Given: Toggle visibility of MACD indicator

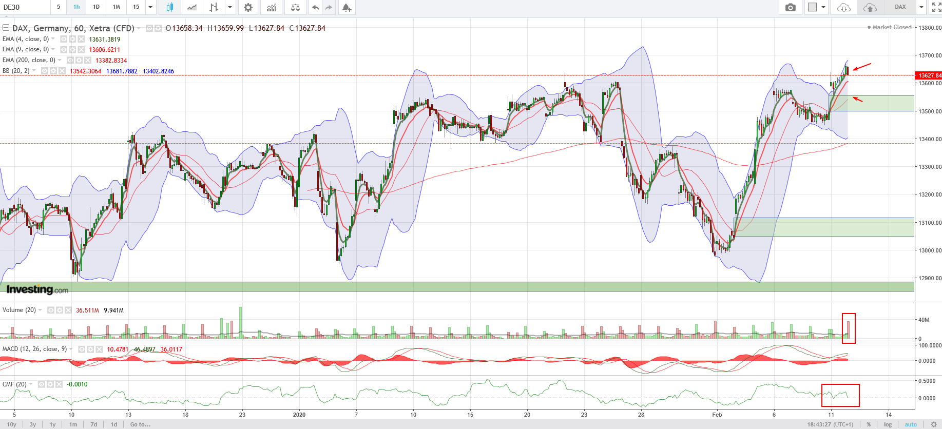Looking at the screenshot, I should [82, 349].
